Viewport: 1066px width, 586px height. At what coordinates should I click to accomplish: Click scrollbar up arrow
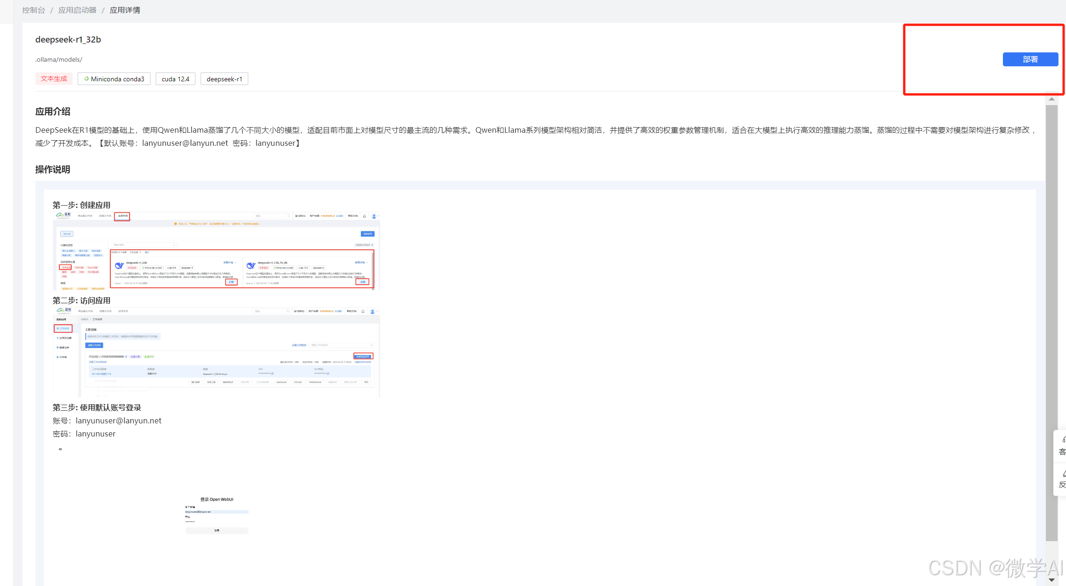pyautogui.click(x=1052, y=99)
